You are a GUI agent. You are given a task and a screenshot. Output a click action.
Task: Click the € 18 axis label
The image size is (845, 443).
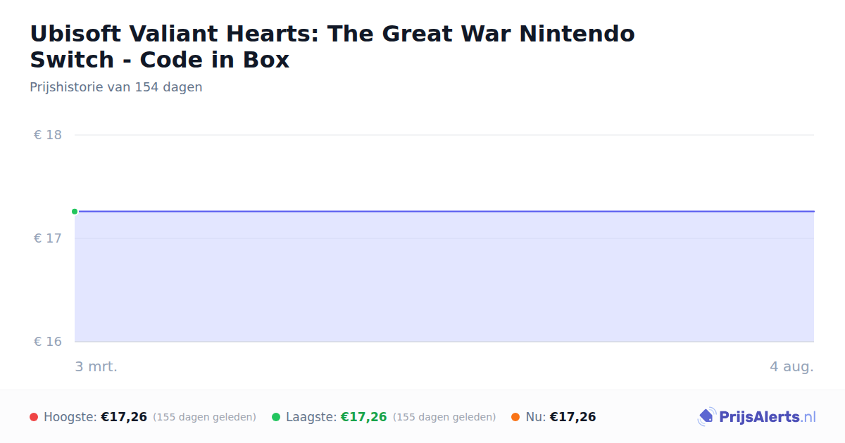(x=48, y=135)
